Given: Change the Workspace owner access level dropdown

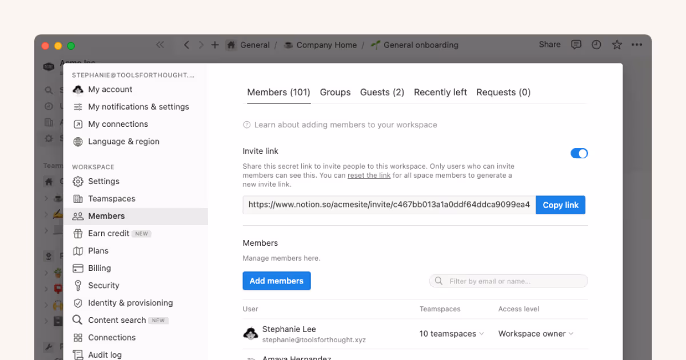Looking at the screenshot, I should pyautogui.click(x=535, y=333).
